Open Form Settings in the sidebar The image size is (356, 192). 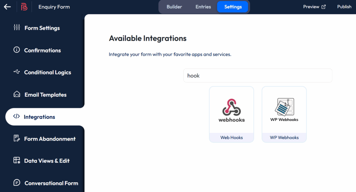coord(42,28)
